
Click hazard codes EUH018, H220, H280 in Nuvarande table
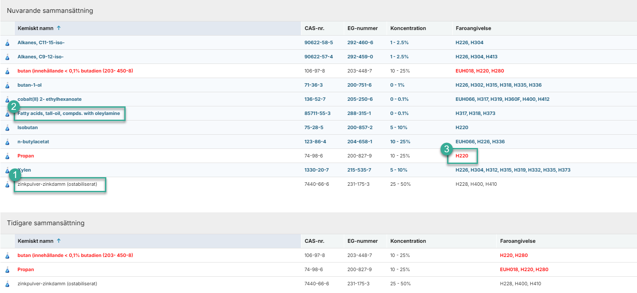click(x=480, y=71)
